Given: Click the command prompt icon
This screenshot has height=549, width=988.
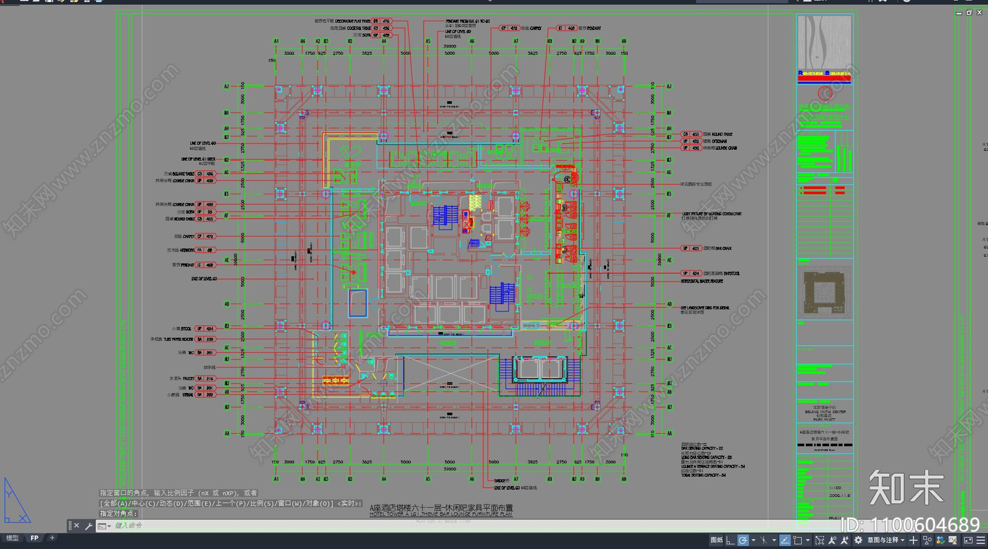Looking at the screenshot, I should pos(102,526).
